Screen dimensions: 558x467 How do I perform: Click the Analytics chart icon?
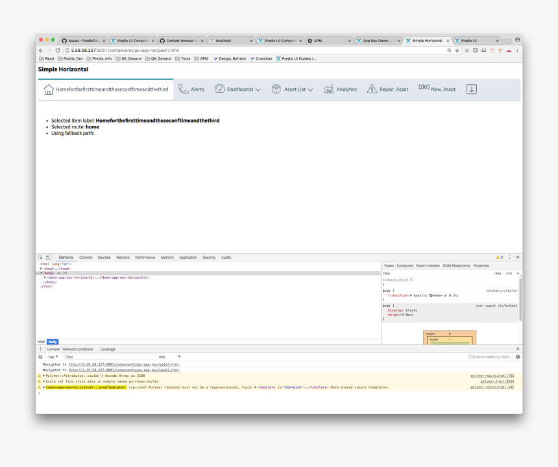coord(329,90)
